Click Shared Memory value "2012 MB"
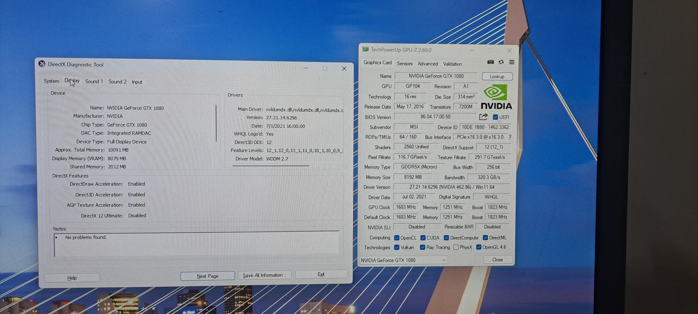This screenshot has width=698, height=314. (117, 167)
